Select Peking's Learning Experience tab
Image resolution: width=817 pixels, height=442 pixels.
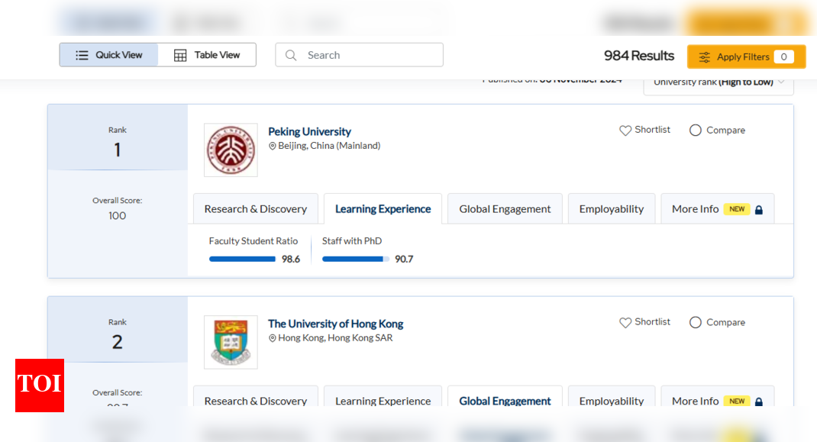[383, 209]
